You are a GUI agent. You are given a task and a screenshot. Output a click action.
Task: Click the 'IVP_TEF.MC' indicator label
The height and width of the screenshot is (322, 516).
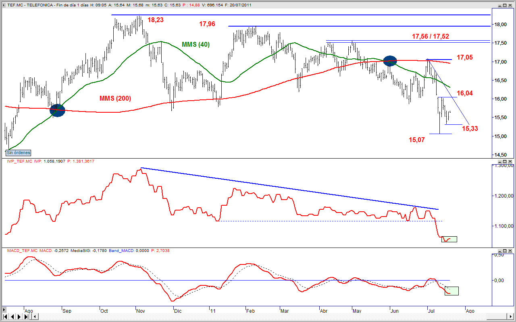click(19, 161)
